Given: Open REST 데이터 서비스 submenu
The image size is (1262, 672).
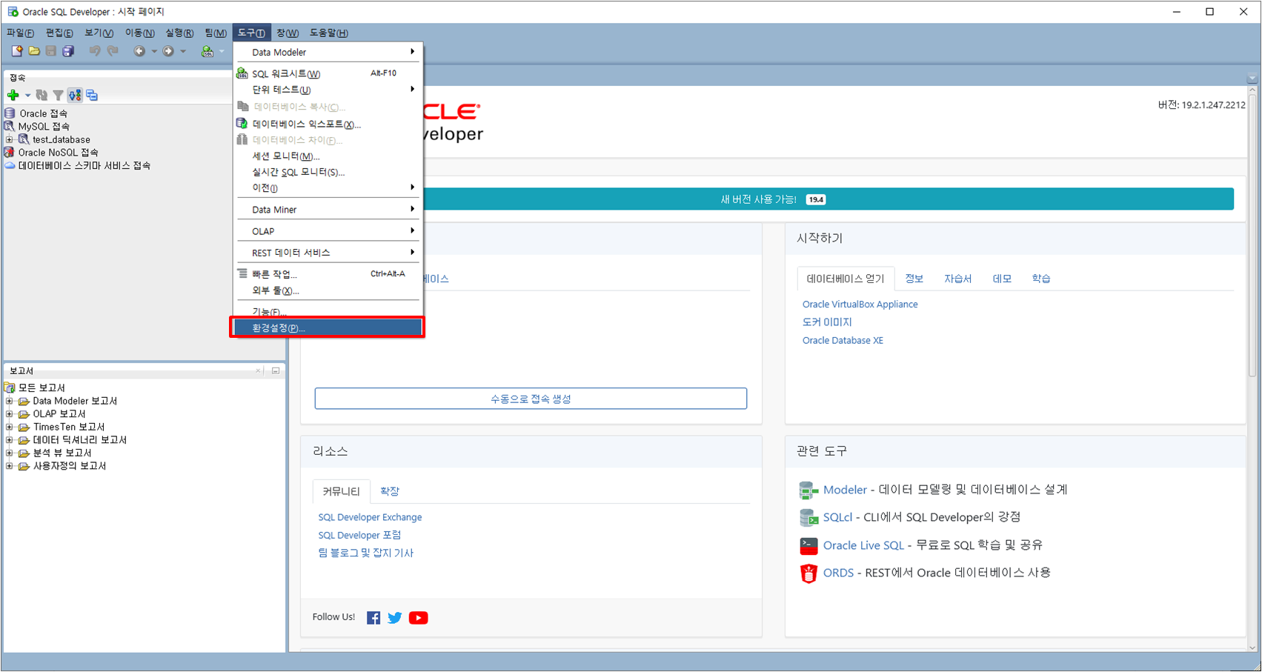Looking at the screenshot, I should [327, 253].
